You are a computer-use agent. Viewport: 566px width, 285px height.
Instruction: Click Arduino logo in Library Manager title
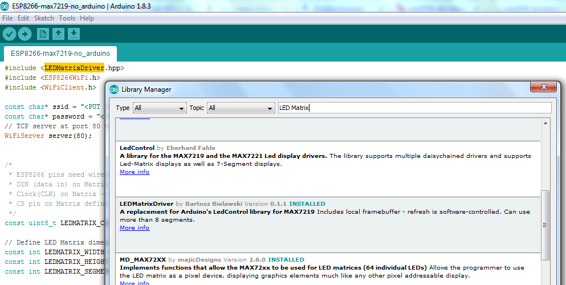[x=113, y=89]
